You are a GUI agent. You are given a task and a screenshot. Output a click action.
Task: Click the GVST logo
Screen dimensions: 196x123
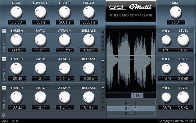pyautogui.click(x=118, y=7)
